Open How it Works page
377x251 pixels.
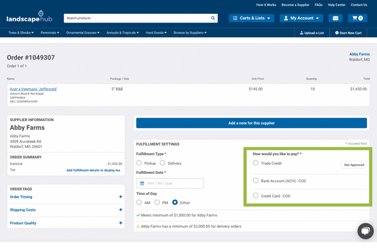coord(266,5)
